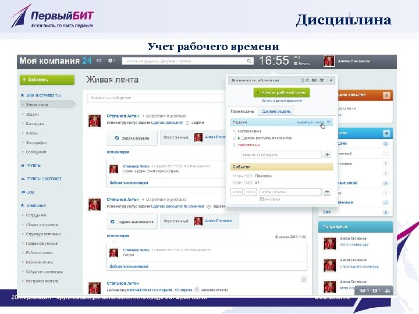
Task: Expand the dropdown chevron on the last feed post
Action: coord(304,279)
